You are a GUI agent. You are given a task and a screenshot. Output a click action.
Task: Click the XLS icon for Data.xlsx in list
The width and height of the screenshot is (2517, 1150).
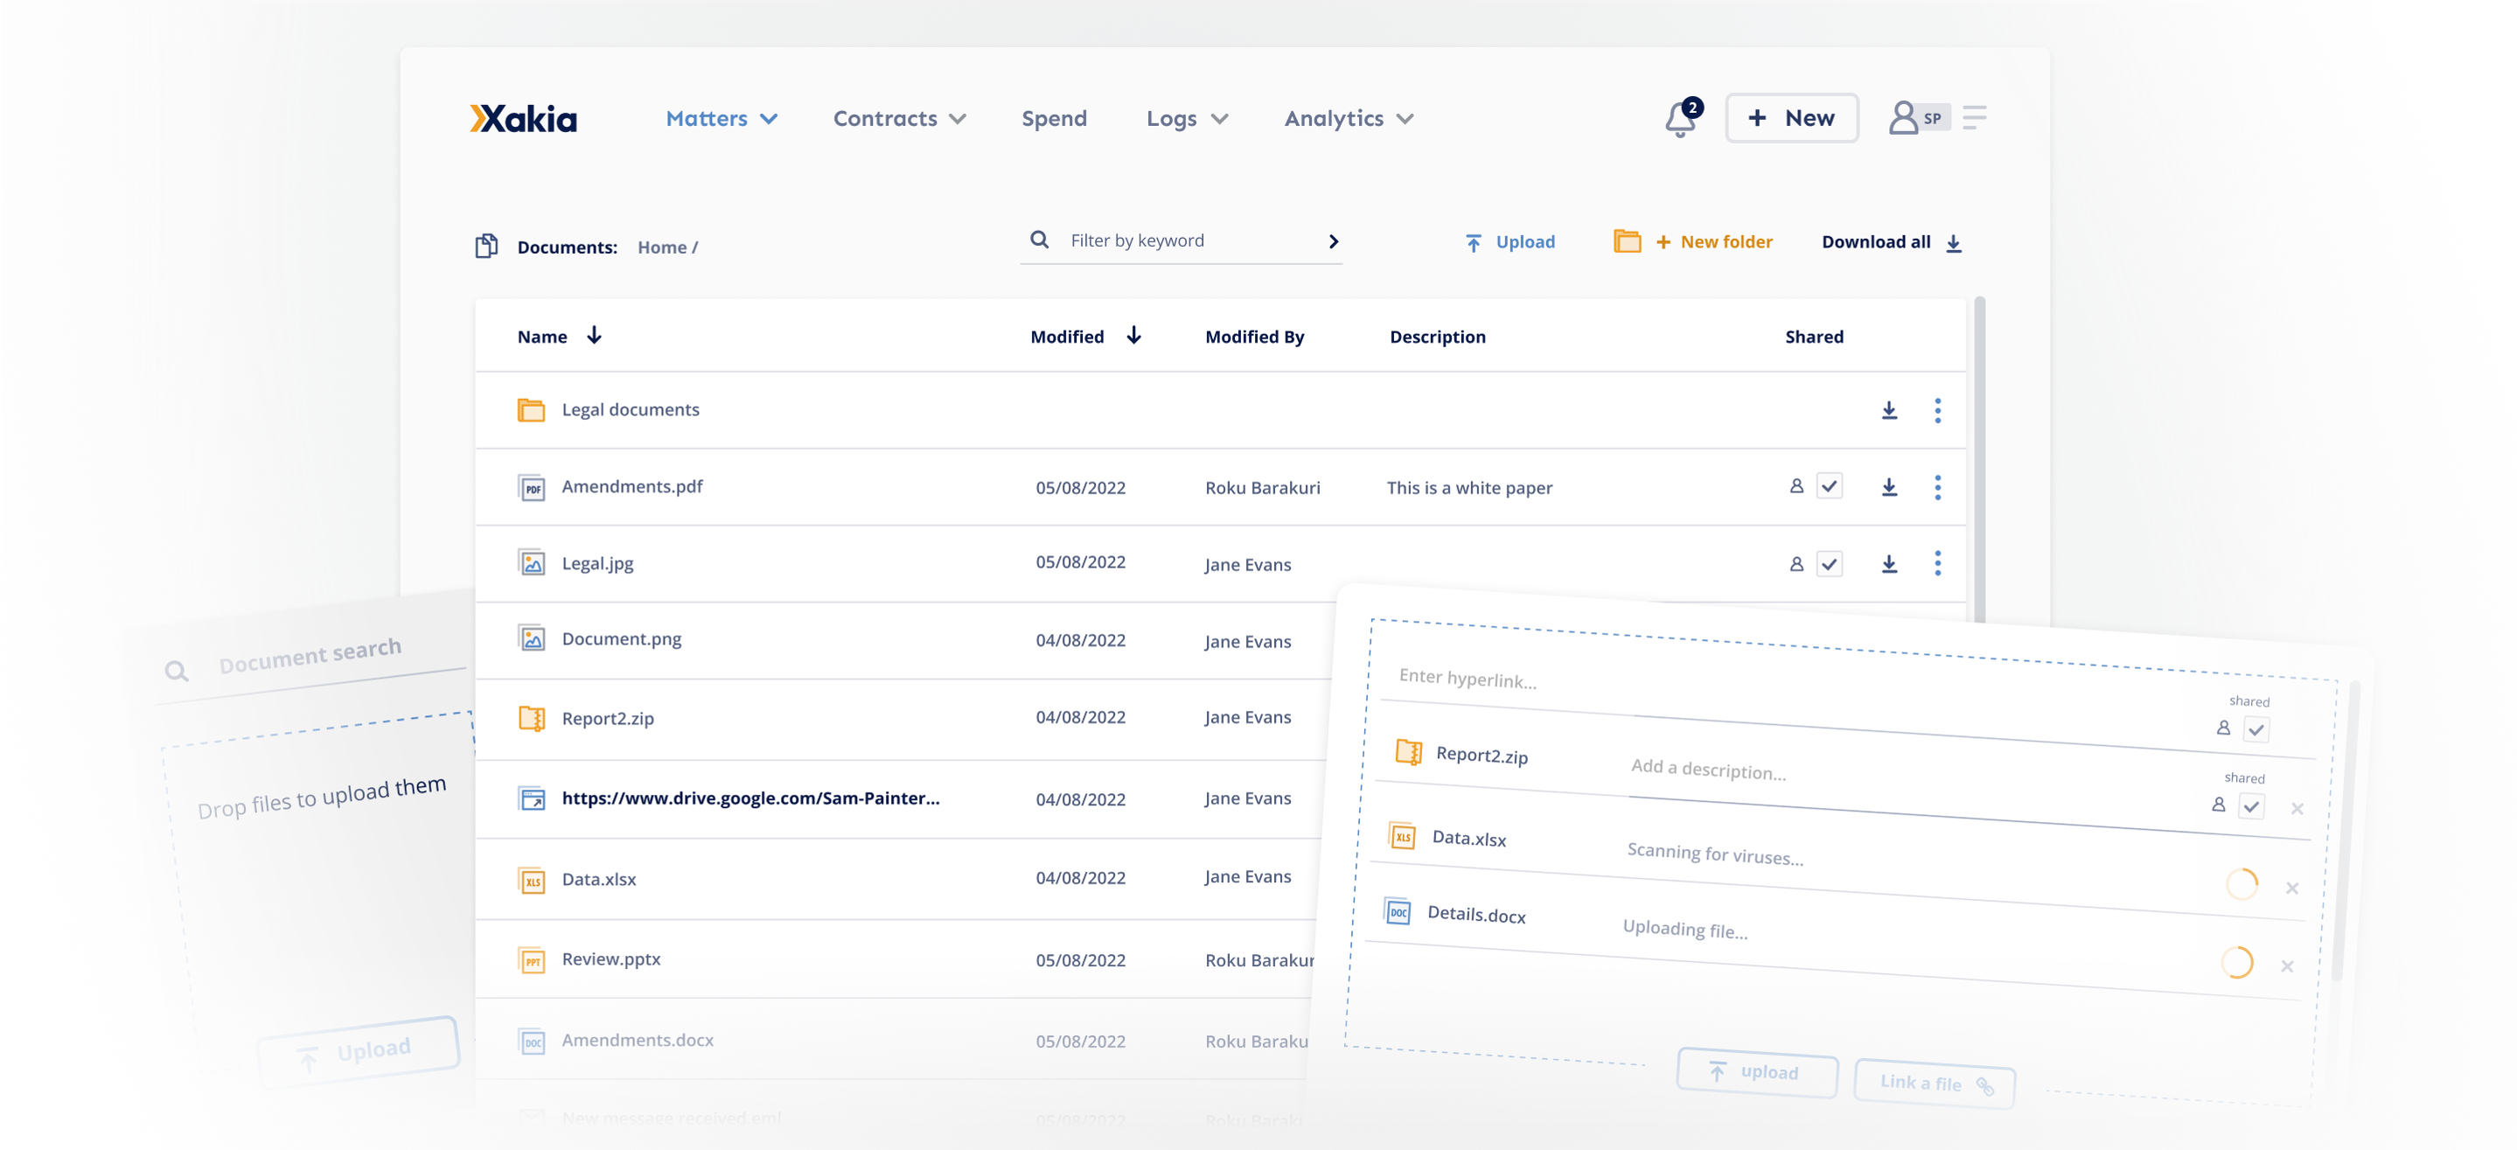point(531,881)
